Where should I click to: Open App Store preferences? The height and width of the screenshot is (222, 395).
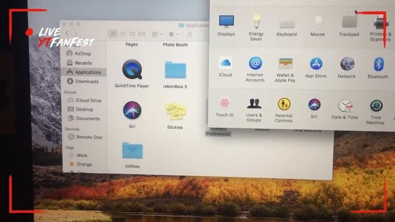pos(315,68)
